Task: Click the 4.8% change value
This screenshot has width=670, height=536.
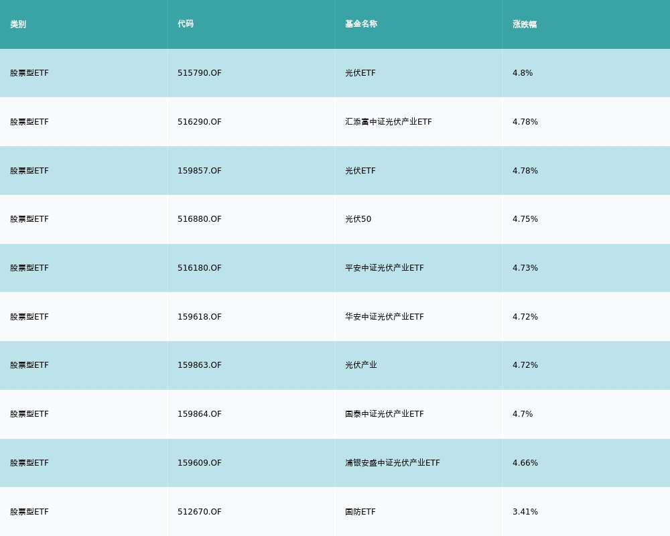Action: 523,73
